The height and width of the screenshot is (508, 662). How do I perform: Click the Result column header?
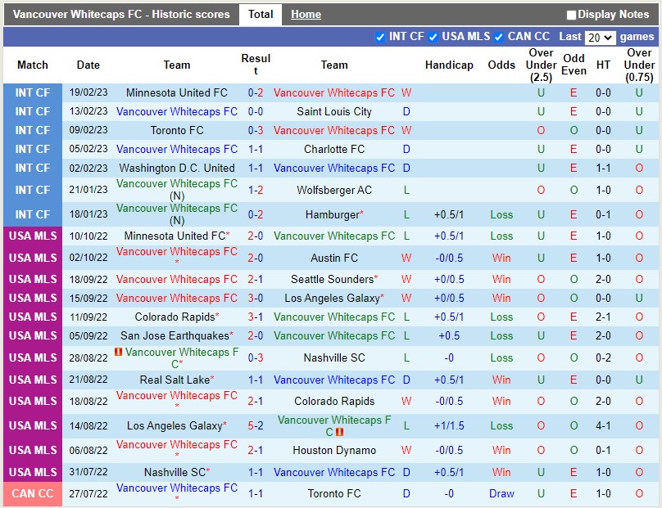pyautogui.click(x=256, y=65)
